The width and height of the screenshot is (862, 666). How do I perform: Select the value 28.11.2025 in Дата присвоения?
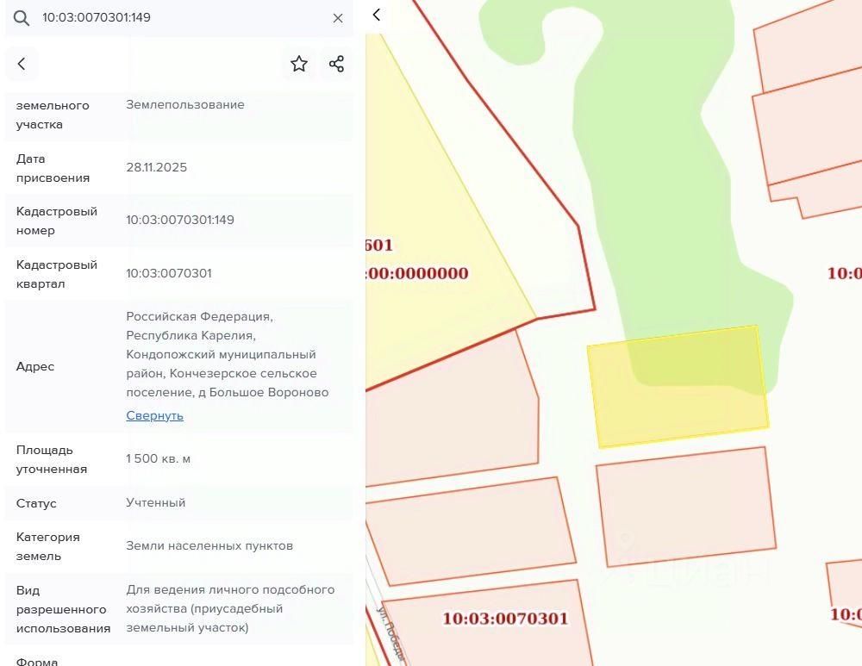pyautogui.click(x=157, y=168)
